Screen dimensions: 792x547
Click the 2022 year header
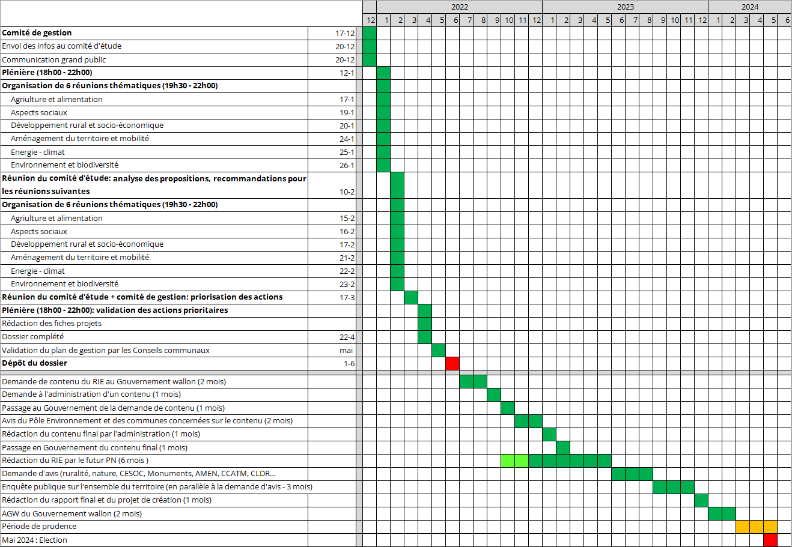click(x=459, y=7)
